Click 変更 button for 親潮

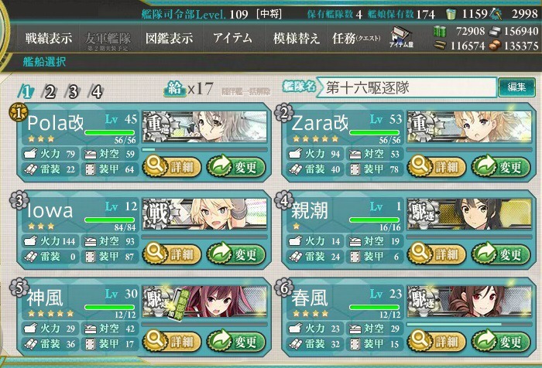[x=501, y=254]
